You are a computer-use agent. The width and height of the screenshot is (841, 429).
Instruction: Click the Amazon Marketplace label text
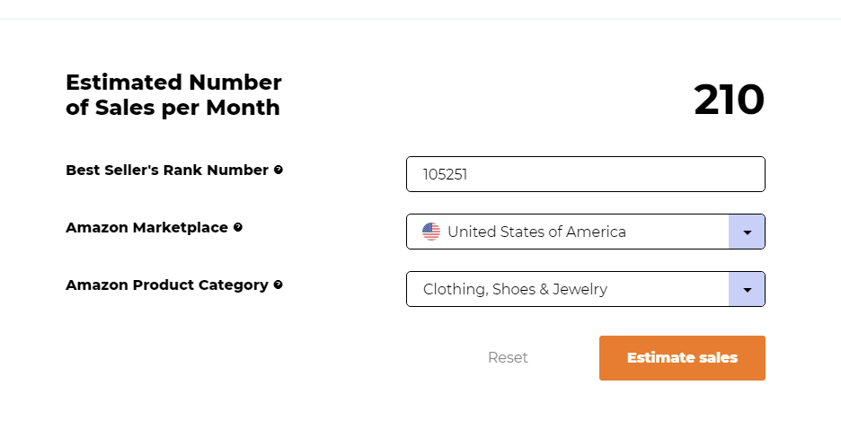click(146, 228)
